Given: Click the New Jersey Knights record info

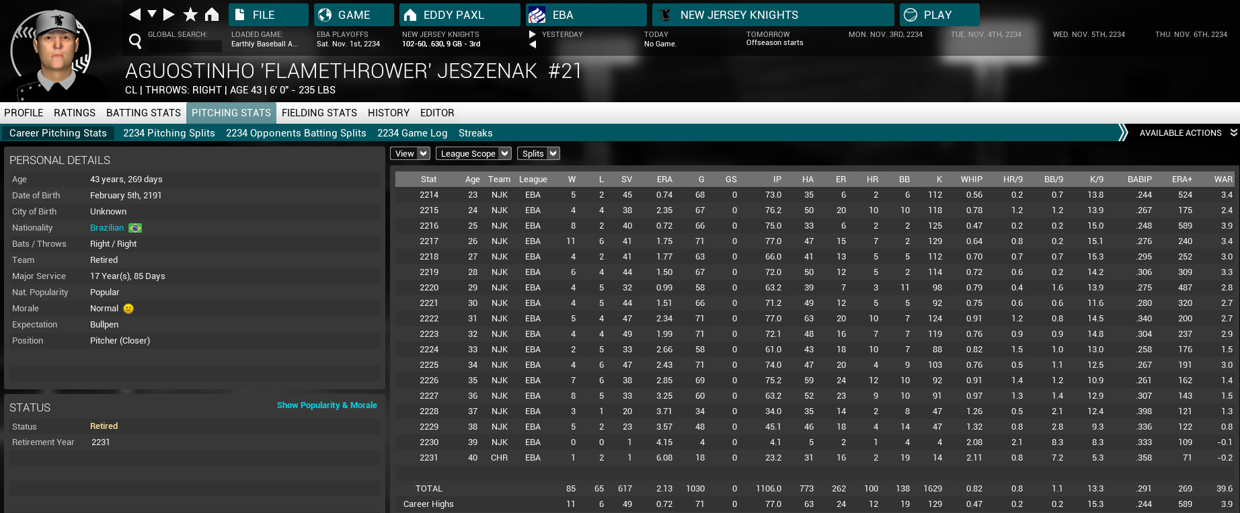Looking at the screenshot, I should point(441,39).
